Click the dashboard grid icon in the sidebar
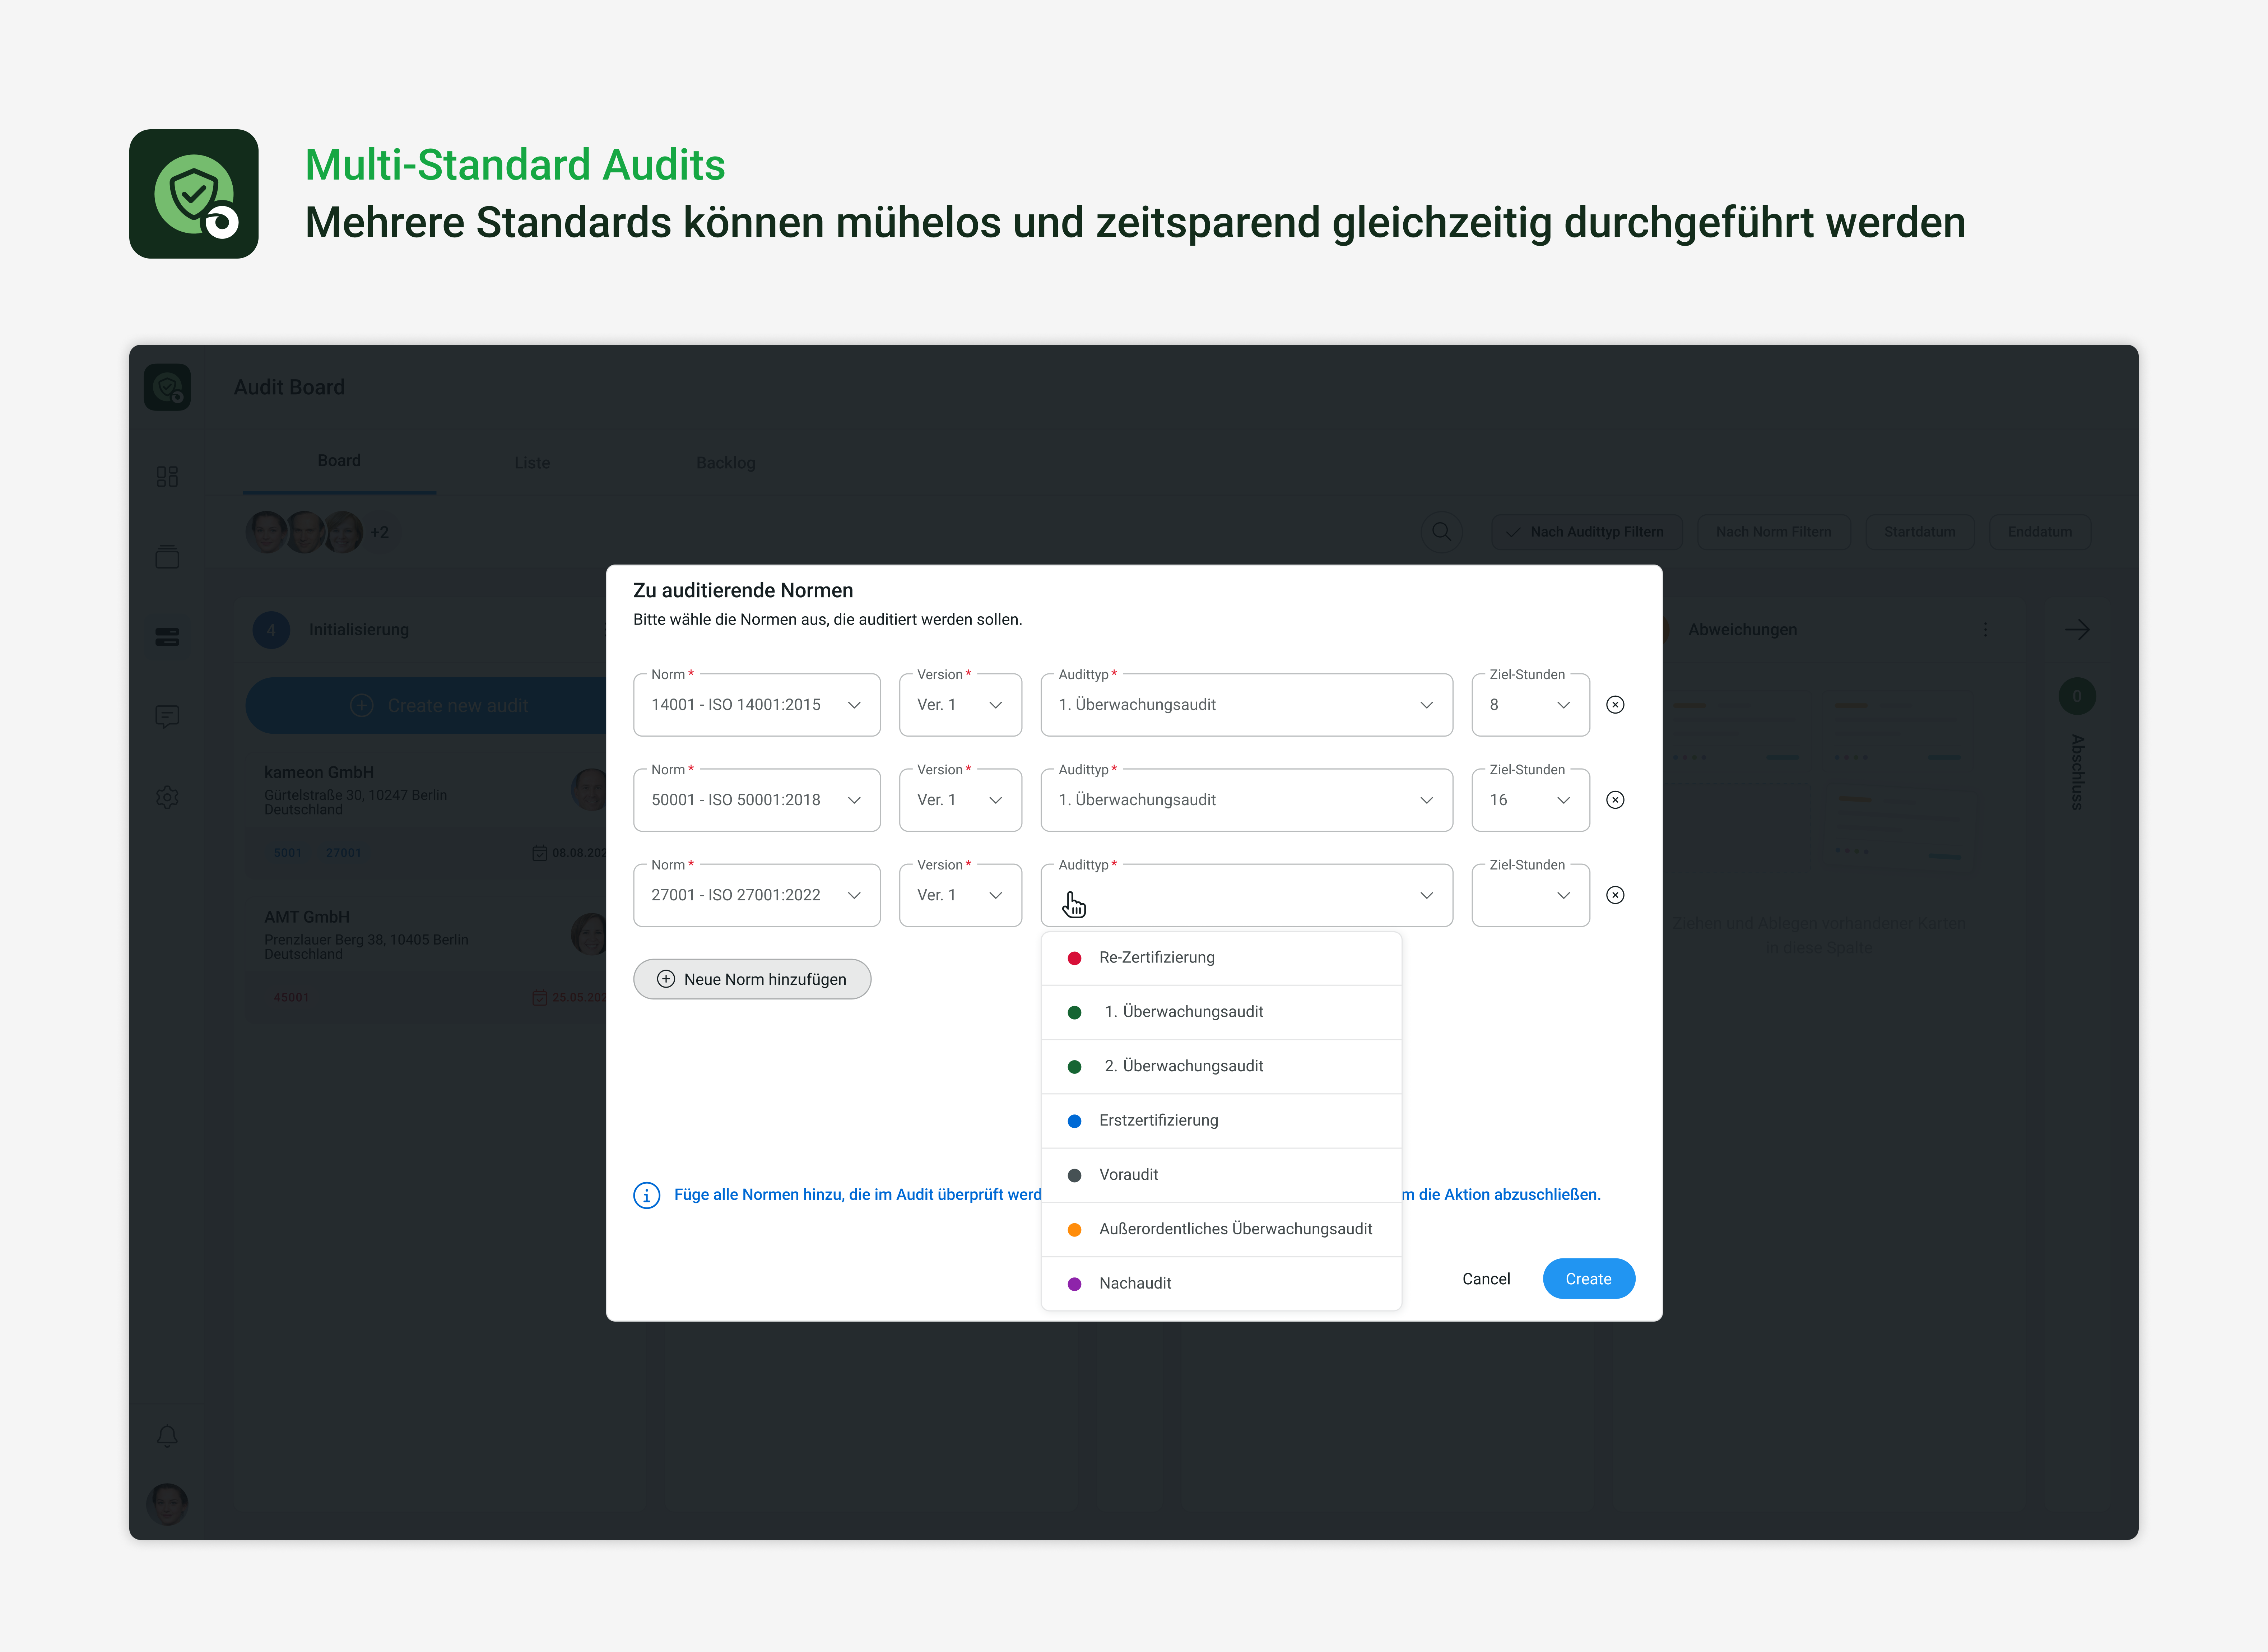The image size is (2268, 1652). pos(167,476)
